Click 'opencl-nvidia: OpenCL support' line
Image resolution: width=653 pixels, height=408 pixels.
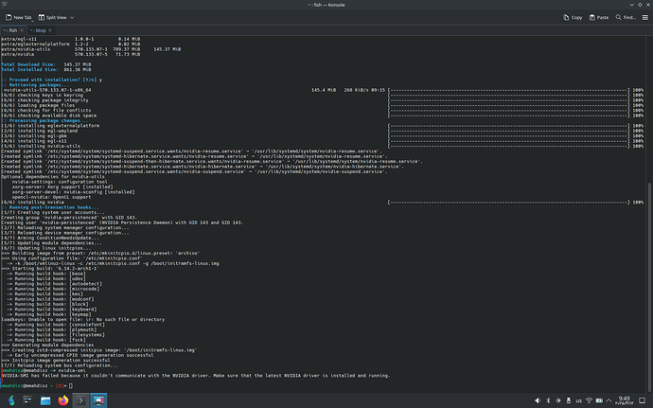coord(52,197)
